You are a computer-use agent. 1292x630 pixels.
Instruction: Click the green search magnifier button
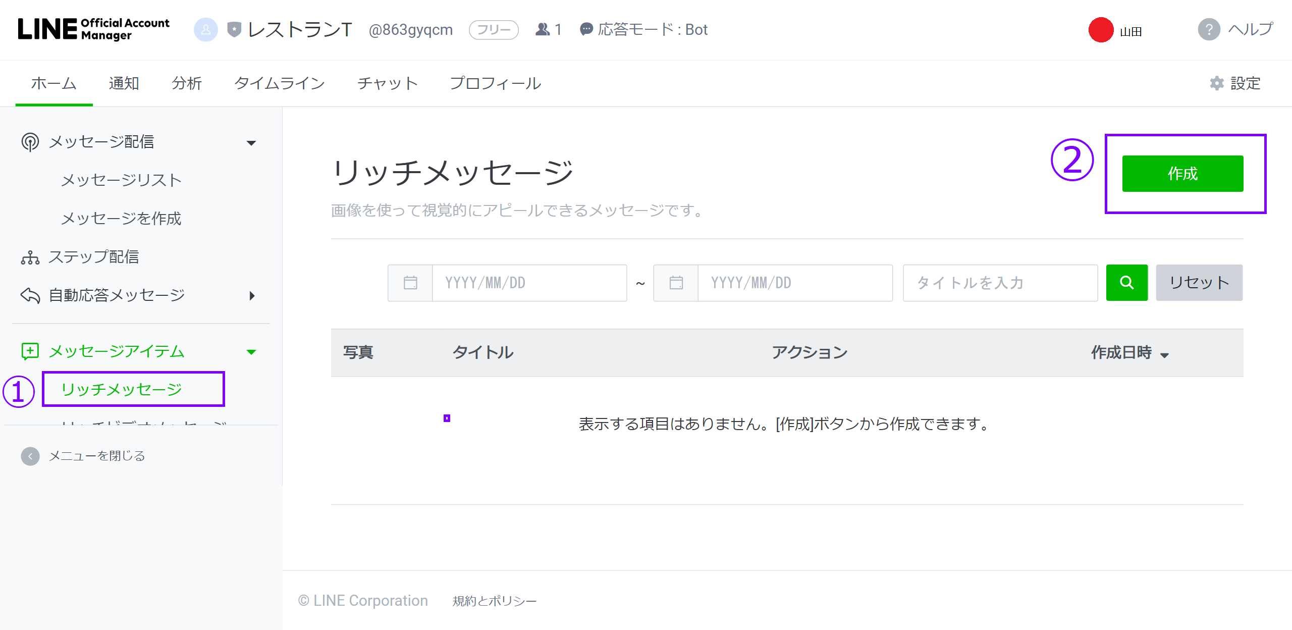coord(1127,283)
